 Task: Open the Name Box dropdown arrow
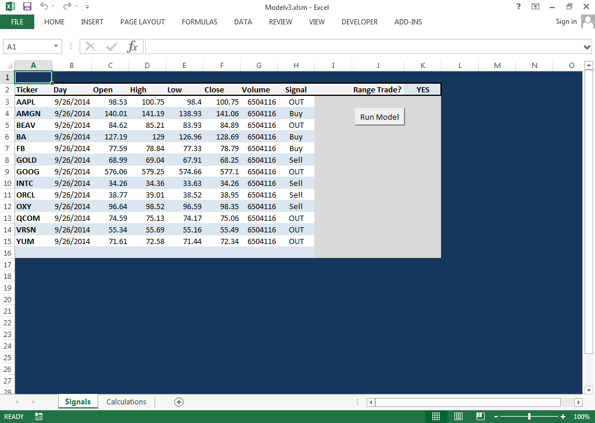[x=56, y=46]
